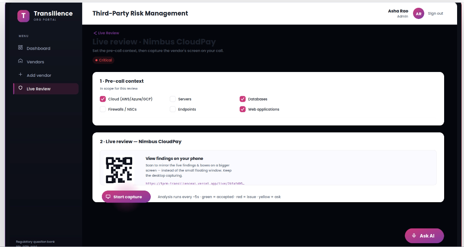Check the Endpoints checkbox
The image size is (464, 247).
pyautogui.click(x=172, y=109)
